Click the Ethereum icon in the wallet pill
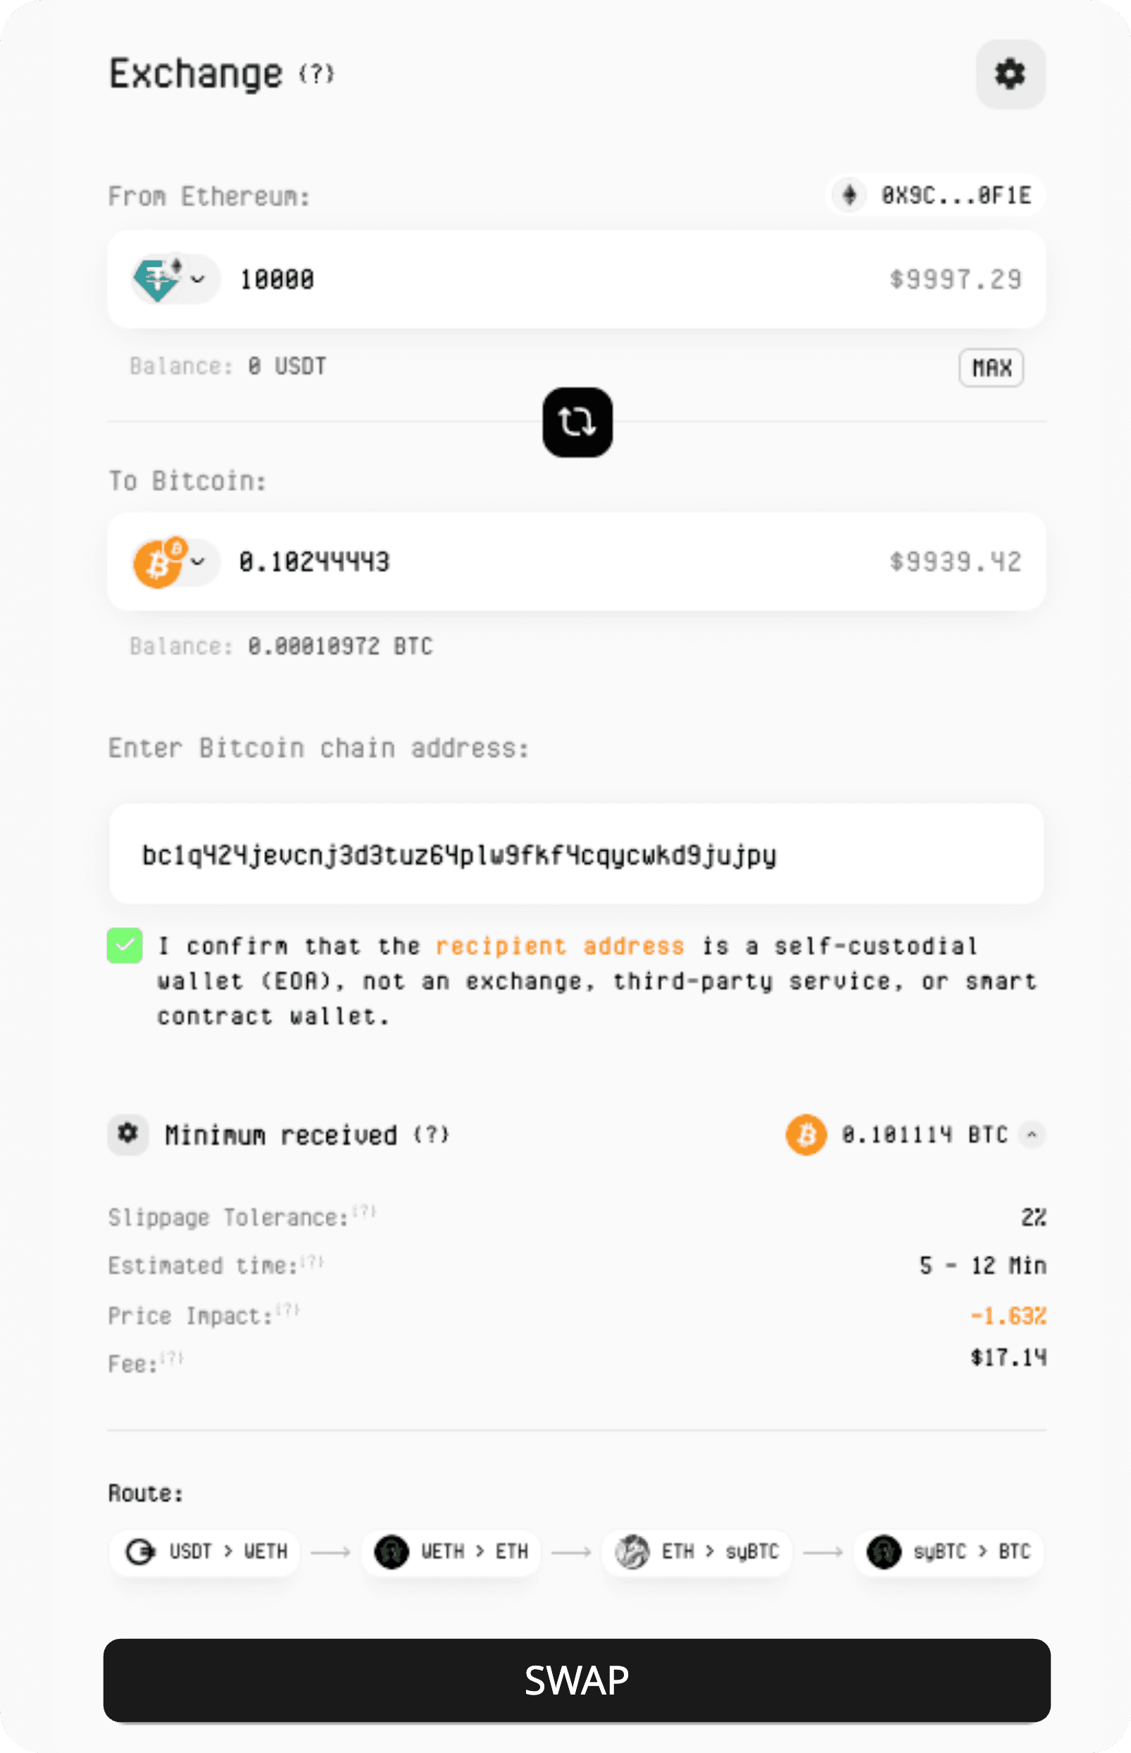This screenshot has width=1131, height=1753. pos(850,194)
